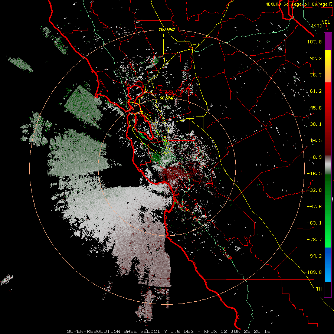Select the -47.6 velocity scale value
Image resolution: width=334 pixels, height=334 pixels.
coord(314,207)
